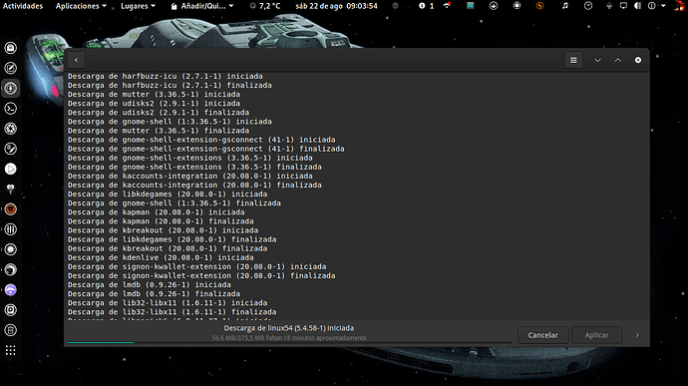The height and width of the screenshot is (386, 688).
Task: Select line "mutter (3.36.5-1) iniciada"
Action: pyautogui.click(x=154, y=95)
